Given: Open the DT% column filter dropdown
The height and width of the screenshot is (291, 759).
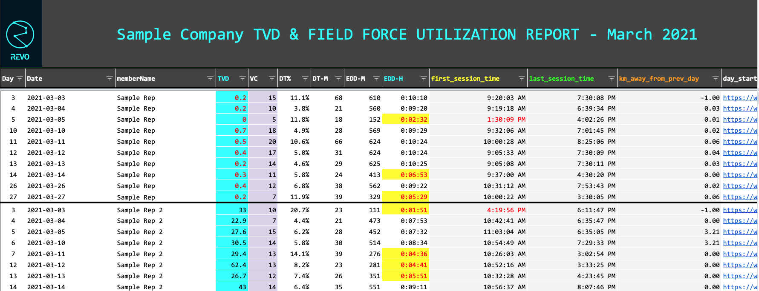Looking at the screenshot, I should 305,78.
